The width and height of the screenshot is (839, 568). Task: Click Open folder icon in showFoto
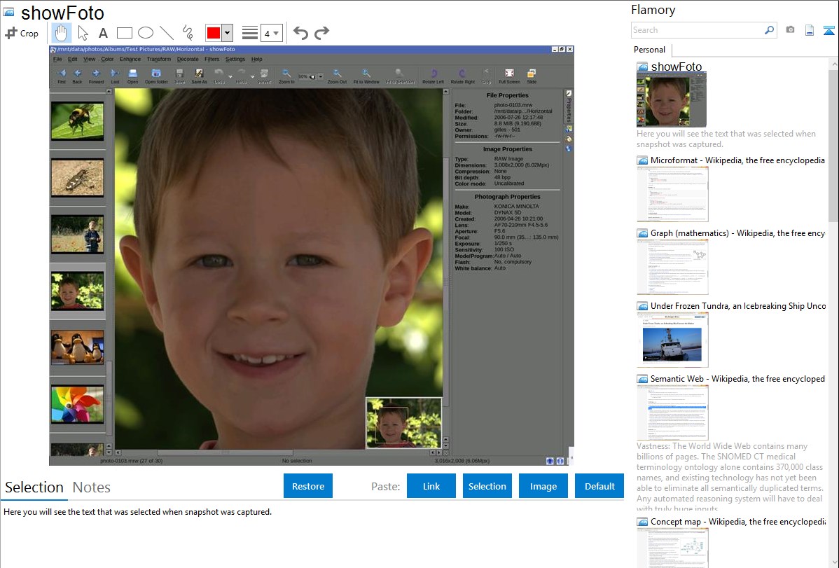[x=156, y=76]
